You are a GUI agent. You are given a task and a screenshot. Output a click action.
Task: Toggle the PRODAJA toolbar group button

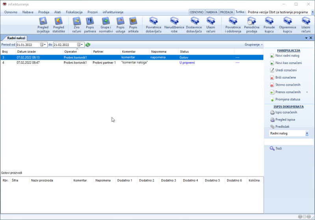226,12
